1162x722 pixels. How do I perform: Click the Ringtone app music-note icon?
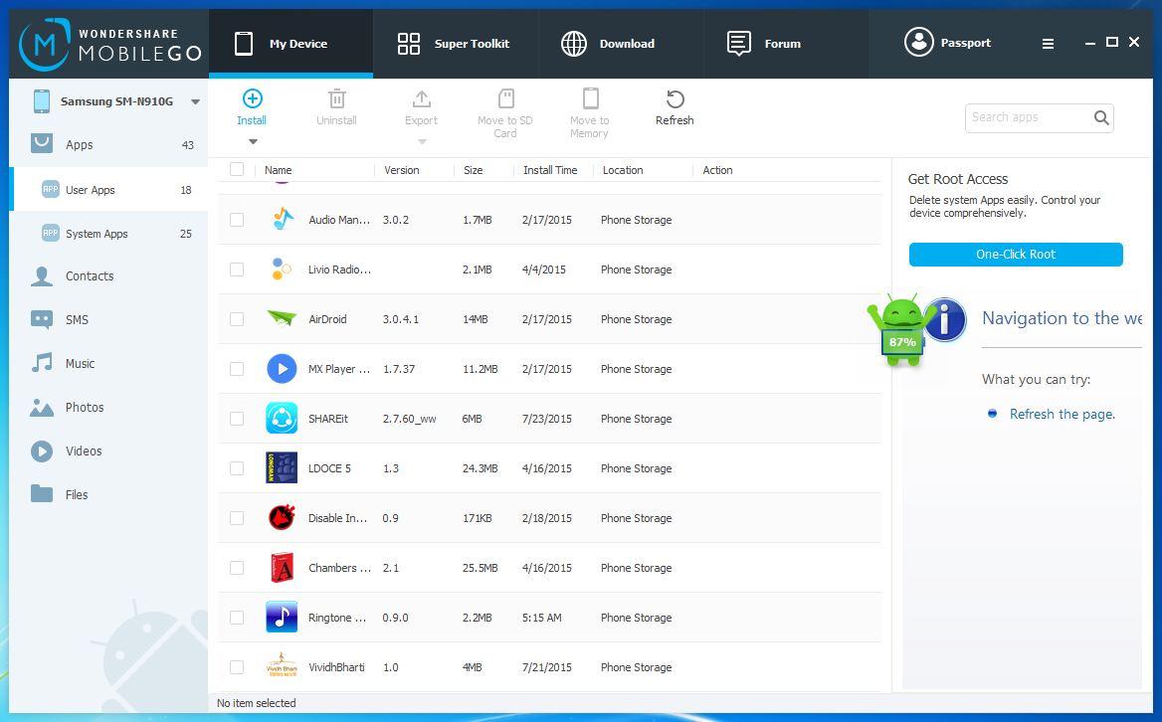pyautogui.click(x=282, y=617)
